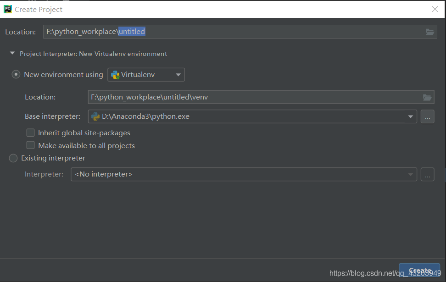Screen dimensions: 446x282
Task: Expand the Base interpreter dropdown arrow
Action: tap(411, 116)
